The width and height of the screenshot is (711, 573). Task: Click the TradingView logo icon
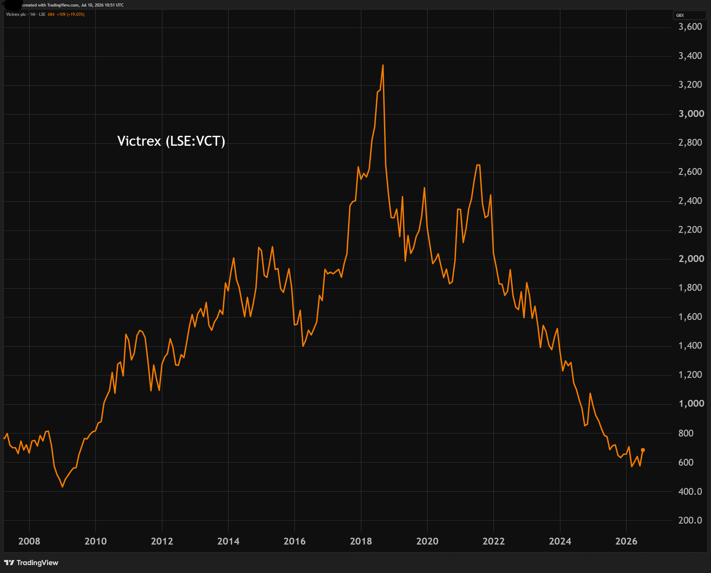pyautogui.click(x=9, y=562)
